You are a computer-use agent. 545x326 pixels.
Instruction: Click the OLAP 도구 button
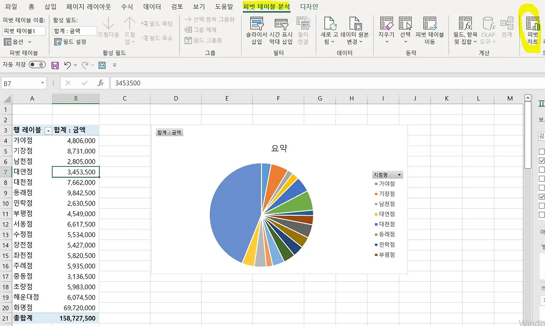tap(488, 31)
